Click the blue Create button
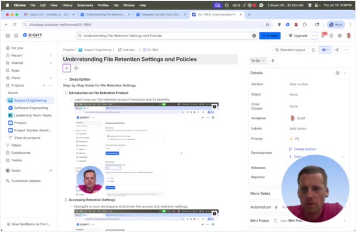 270,36
